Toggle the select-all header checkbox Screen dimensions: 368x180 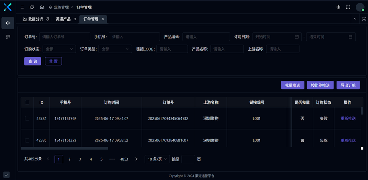[27, 102]
